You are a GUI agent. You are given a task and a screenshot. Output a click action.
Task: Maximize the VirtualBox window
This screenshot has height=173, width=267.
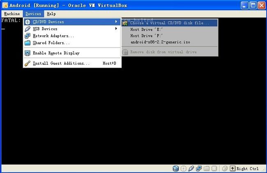coord(253,5)
